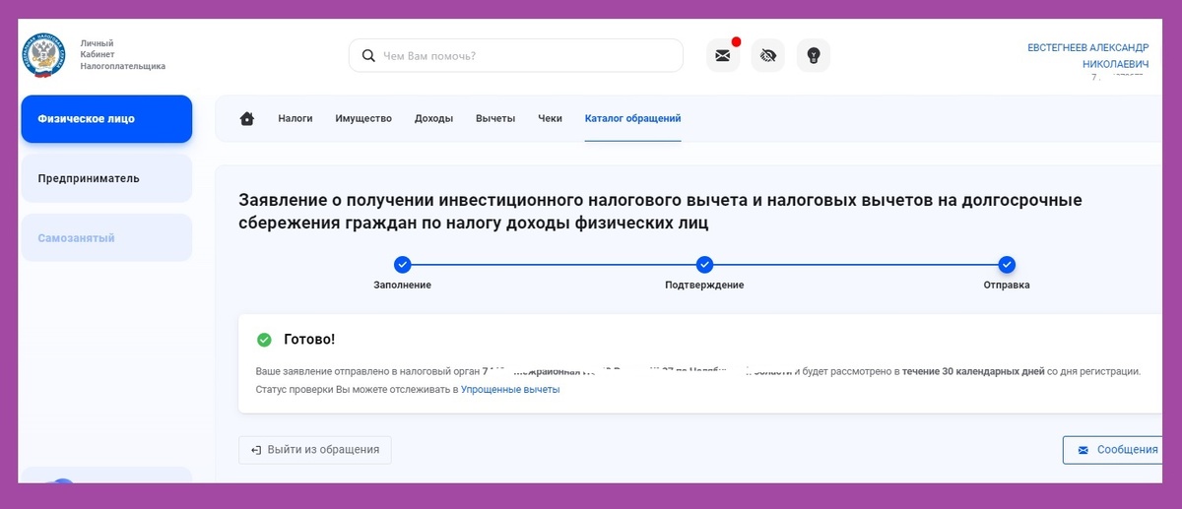This screenshot has height=509, width=1182.
Task: Click the Подтверждение step circle
Action: coord(704,264)
